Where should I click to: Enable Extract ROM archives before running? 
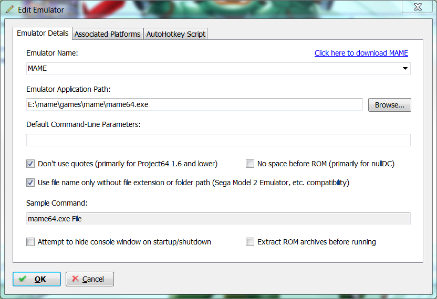pos(250,242)
